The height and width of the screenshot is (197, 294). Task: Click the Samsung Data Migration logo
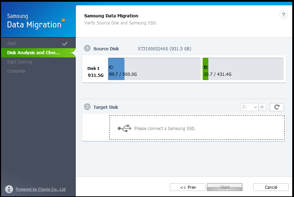coord(36,21)
